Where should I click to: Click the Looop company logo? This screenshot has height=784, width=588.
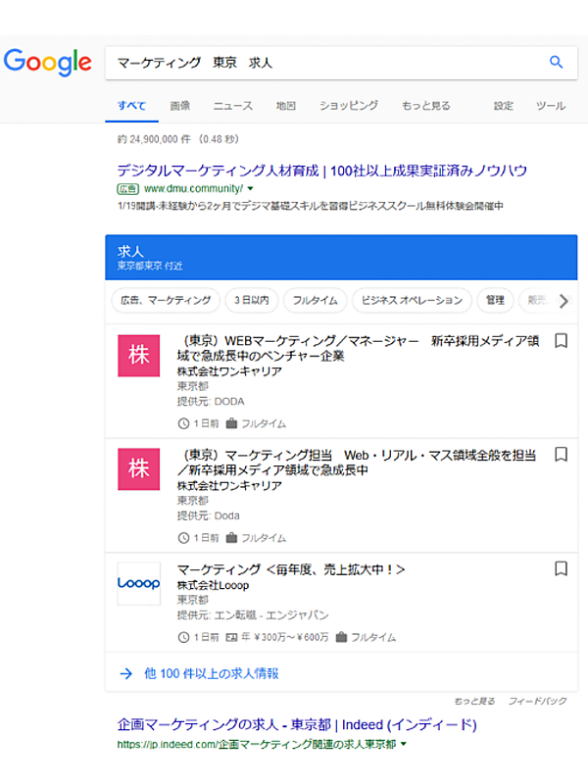click(x=139, y=583)
